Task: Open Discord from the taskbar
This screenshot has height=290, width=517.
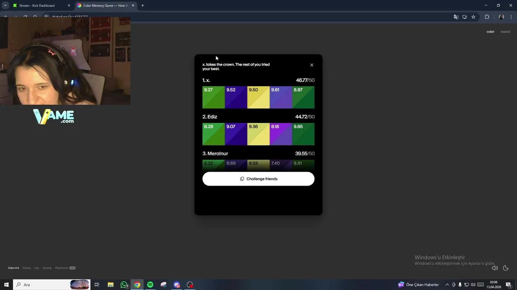Action: tap(177, 285)
